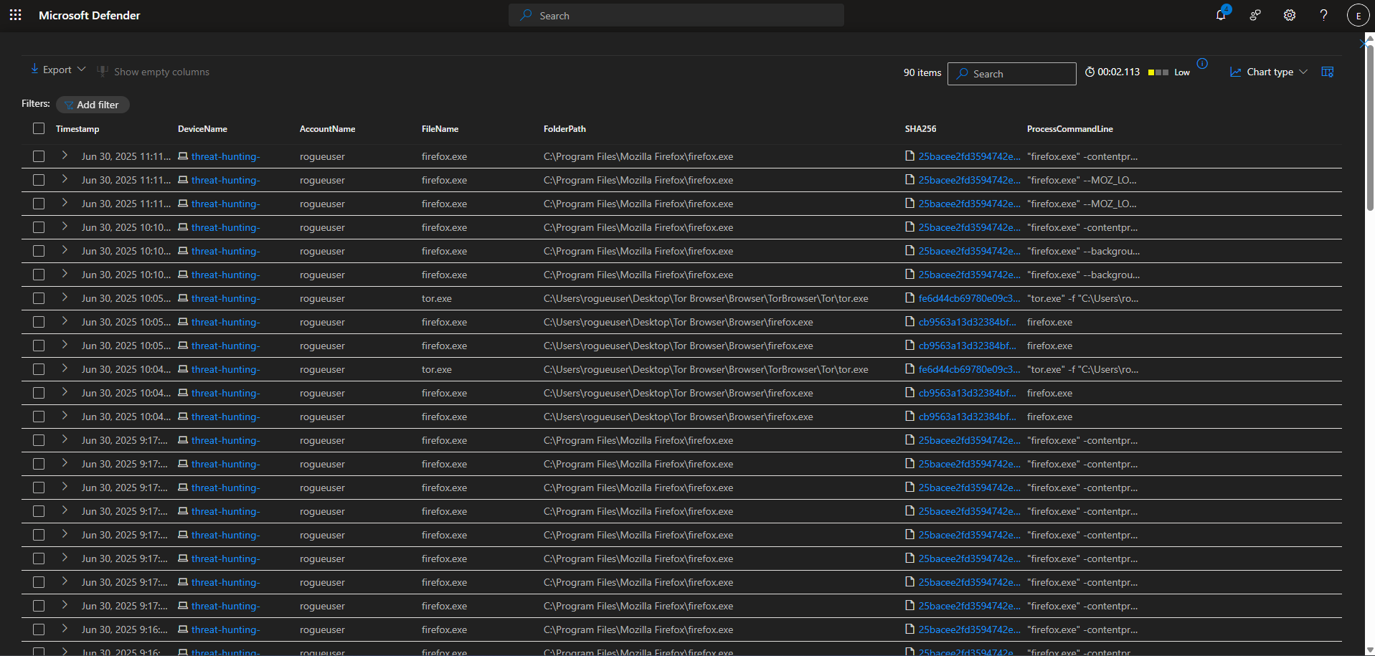Open the first fe6d44cb69780e09c3 hash link
Viewport: 1375px width, 656px height.
[x=969, y=298]
